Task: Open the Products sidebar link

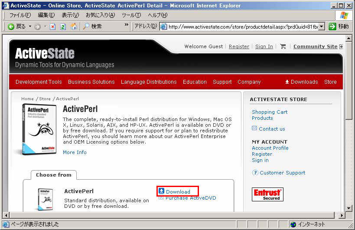Action: point(262,118)
